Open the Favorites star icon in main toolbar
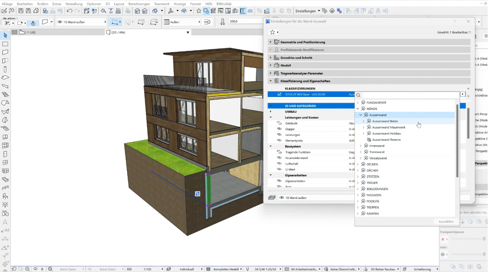Viewport: 490px width, 272px height. pos(199,11)
